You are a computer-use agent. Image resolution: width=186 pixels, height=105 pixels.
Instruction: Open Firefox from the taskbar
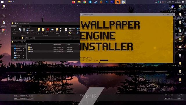click(x=74, y=2)
